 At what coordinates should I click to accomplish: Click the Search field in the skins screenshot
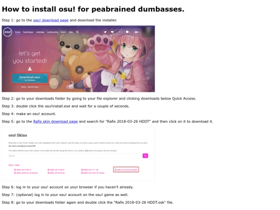75,156
